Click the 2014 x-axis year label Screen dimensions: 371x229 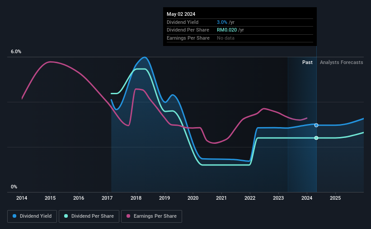[22, 198]
